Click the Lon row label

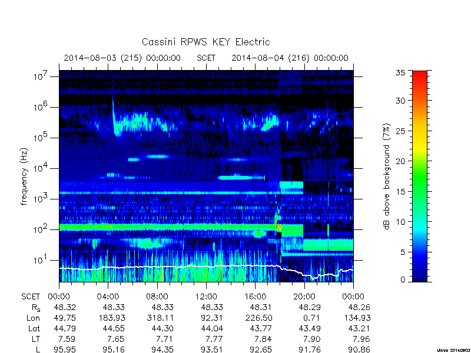click(x=34, y=318)
